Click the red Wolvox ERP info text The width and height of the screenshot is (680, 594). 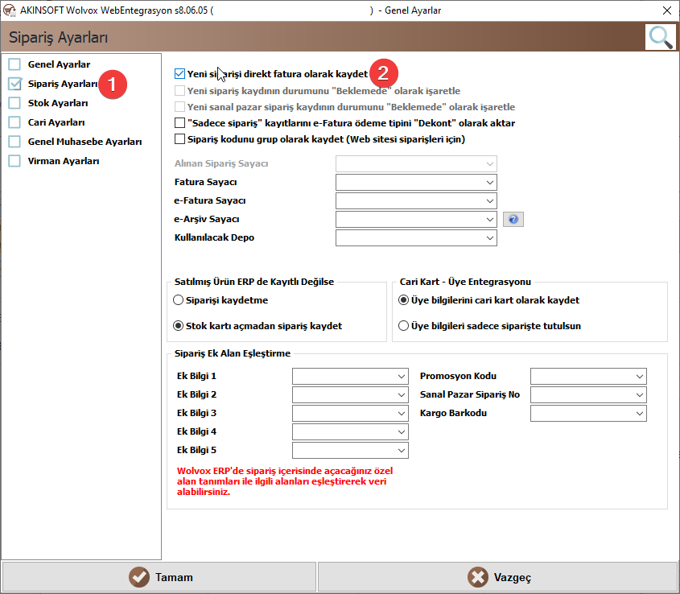pos(285,481)
